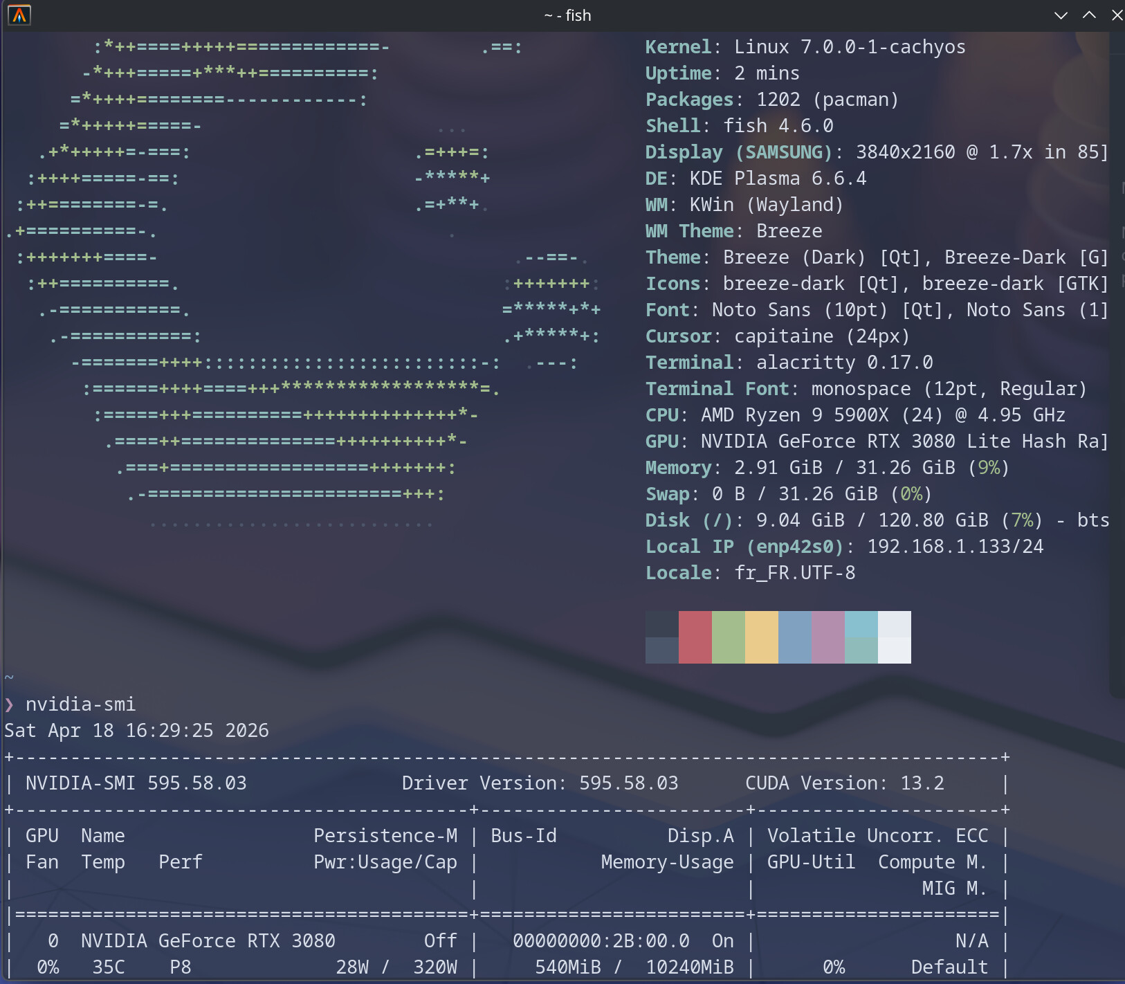1125x984 pixels.
Task: Click the Driver Version 595.58.03 text
Action: pyautogui.click(x=540, y=783)
